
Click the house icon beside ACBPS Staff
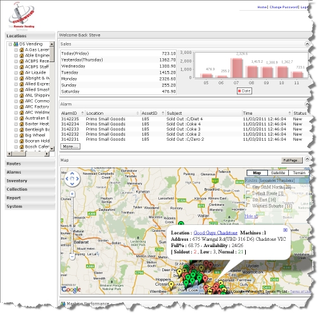tap(22, 67)
